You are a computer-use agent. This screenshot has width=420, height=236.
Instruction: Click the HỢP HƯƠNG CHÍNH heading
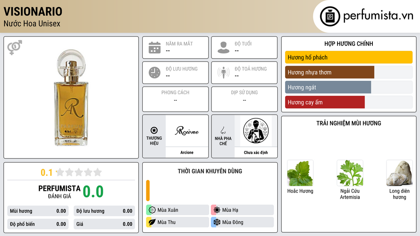[349, 43]
